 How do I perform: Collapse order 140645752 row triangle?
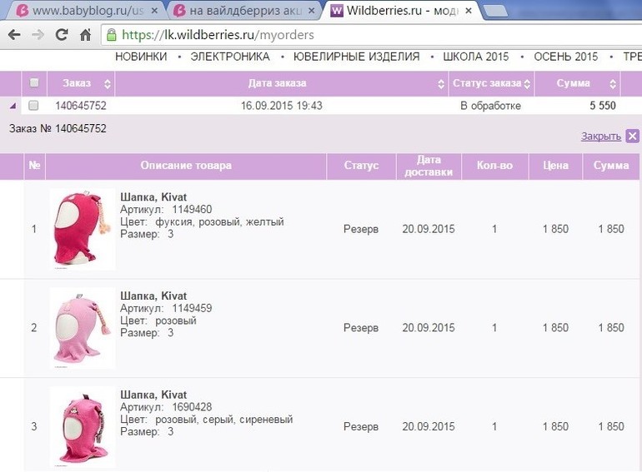pos(13,106)
